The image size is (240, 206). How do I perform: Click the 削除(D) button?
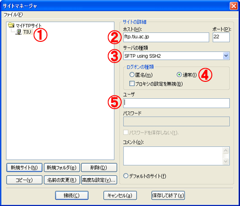pos(99,167)
